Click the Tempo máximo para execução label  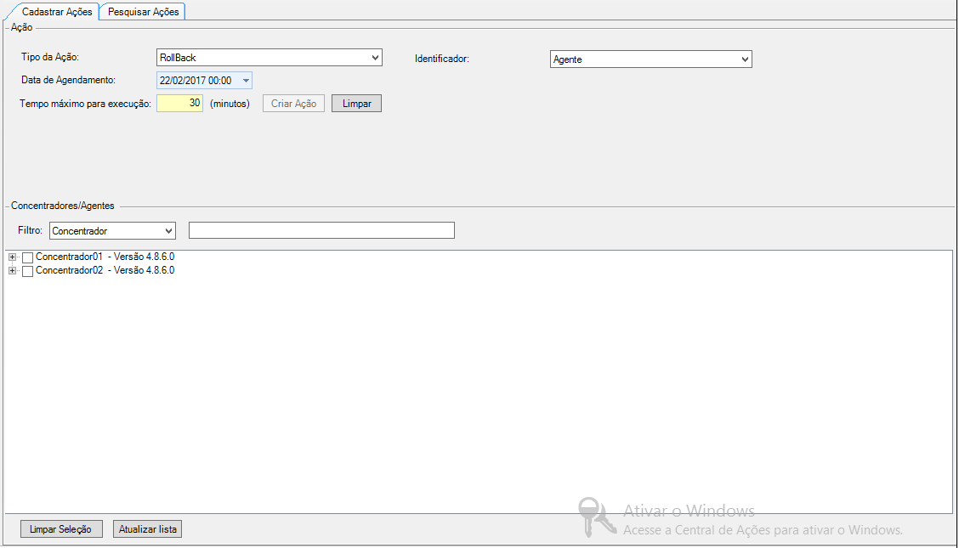click(86, 104)
